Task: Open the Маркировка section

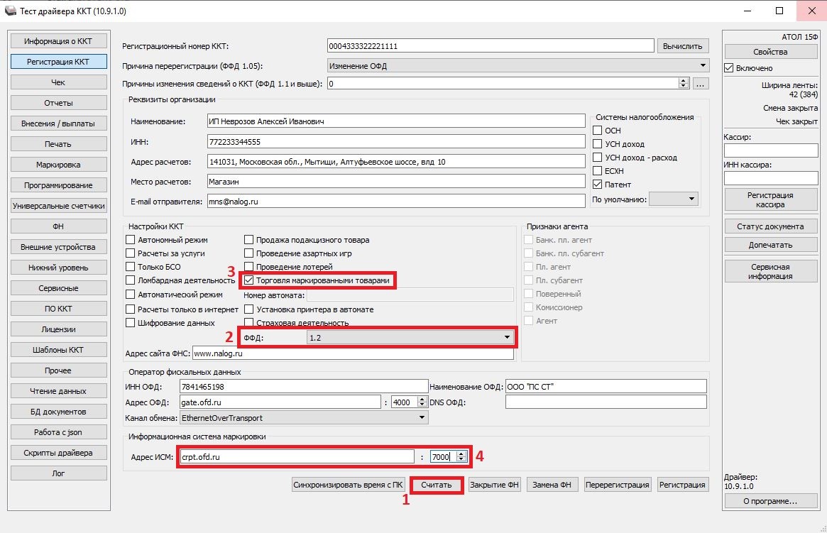Action: [x=58, y=165]
